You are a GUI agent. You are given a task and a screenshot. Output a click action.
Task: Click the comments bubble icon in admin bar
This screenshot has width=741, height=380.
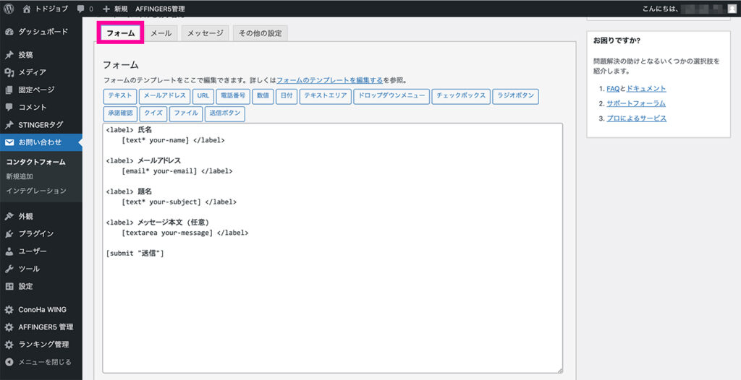[81, 9]
